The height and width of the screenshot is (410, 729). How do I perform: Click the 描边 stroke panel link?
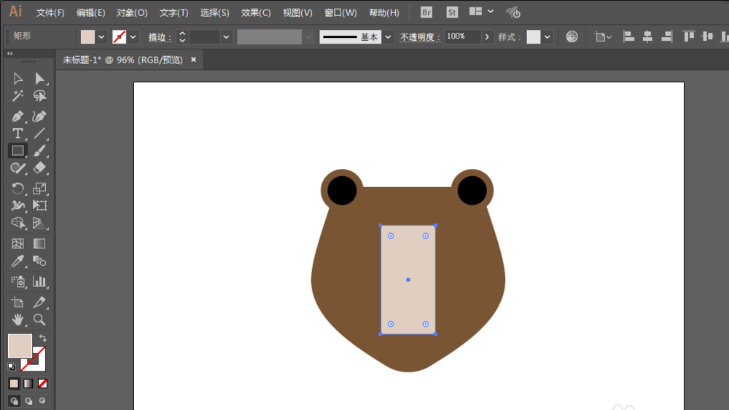pos(160,36)
